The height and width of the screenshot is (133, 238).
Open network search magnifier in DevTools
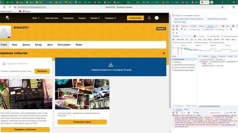[185, 30]
